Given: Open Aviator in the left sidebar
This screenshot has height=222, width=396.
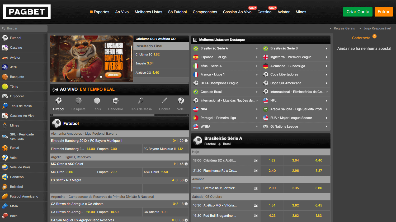Looking at the screenshot, I should coord(24,58).
